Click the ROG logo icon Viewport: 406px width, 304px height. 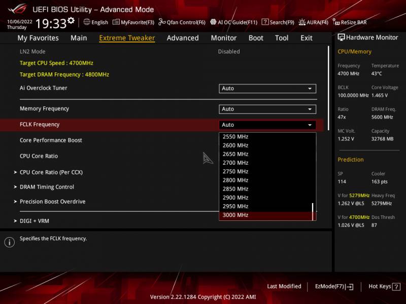pos(17,9)
